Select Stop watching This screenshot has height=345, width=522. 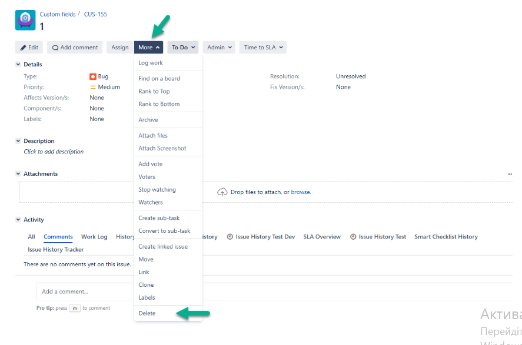tap(168, 189)
